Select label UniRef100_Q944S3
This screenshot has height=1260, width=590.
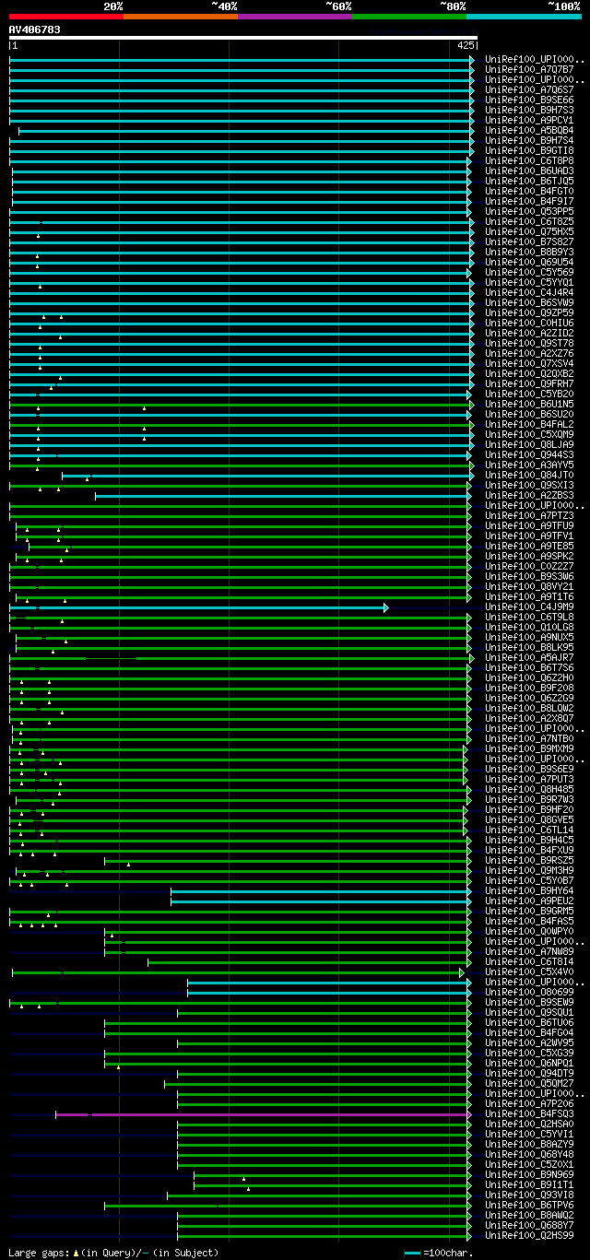coord(529,455)
